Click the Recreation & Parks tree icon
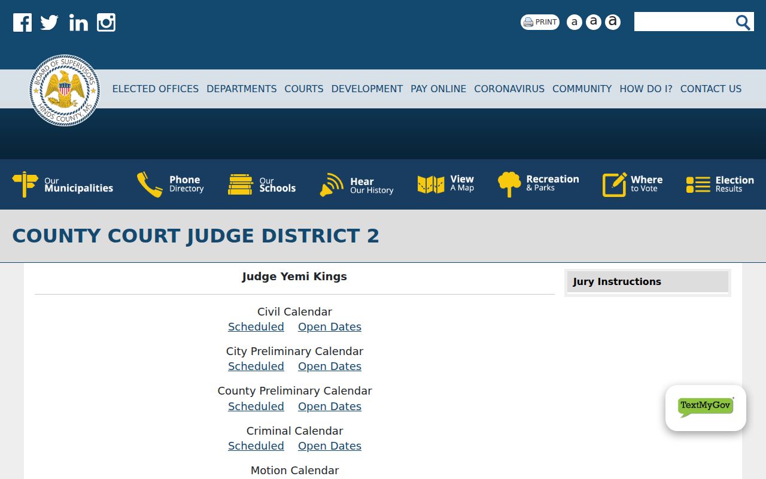Screen dimensions: 766x479 click(509, 184)
